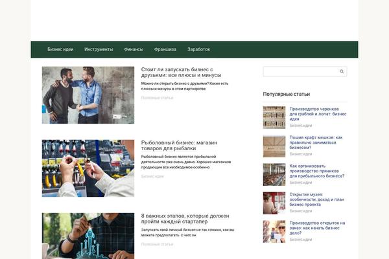Click the стартапер article excerpt text
Screen dimensions: 389x259
(x=187, y=232)
